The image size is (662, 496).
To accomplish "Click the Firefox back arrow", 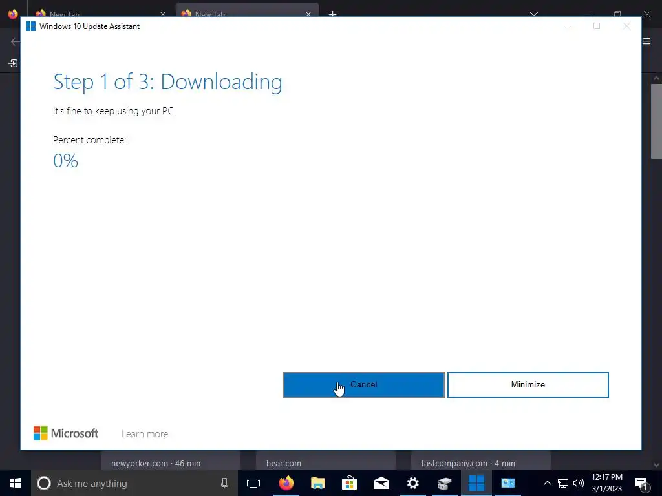I will point(14,41).
